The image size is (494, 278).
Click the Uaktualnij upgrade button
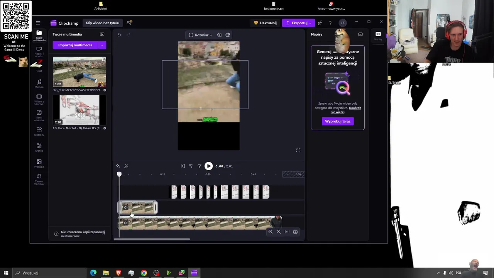pos(265,23)
